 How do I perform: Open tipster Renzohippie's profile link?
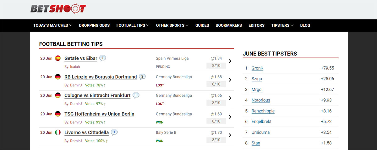click(263, 111)
